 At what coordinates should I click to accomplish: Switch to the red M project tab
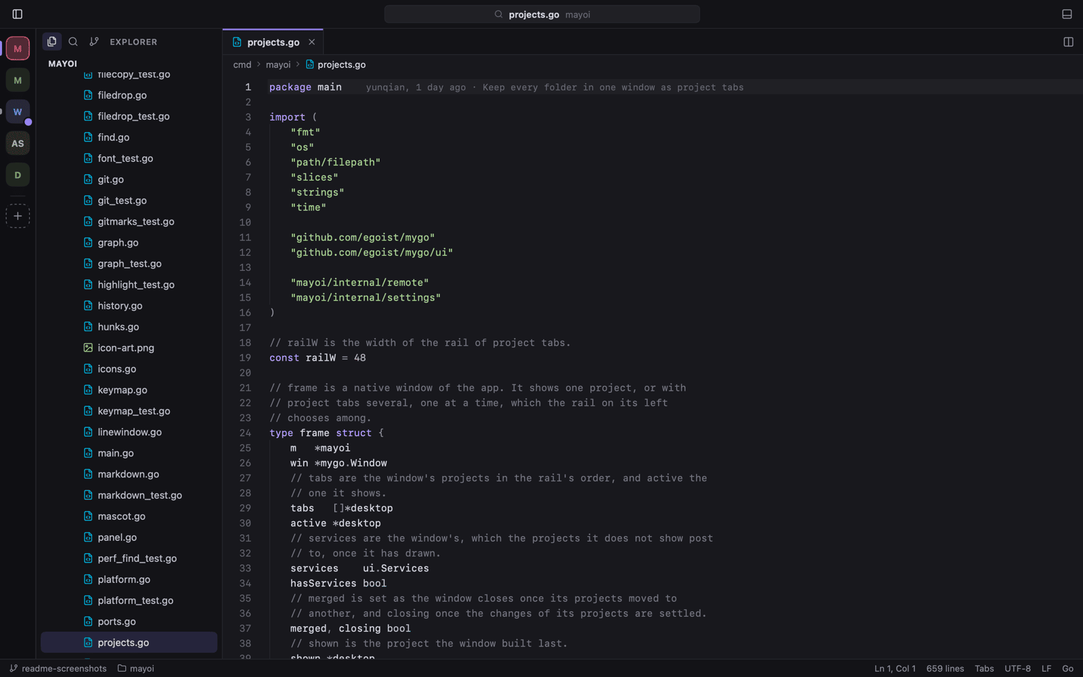[18, 49]
